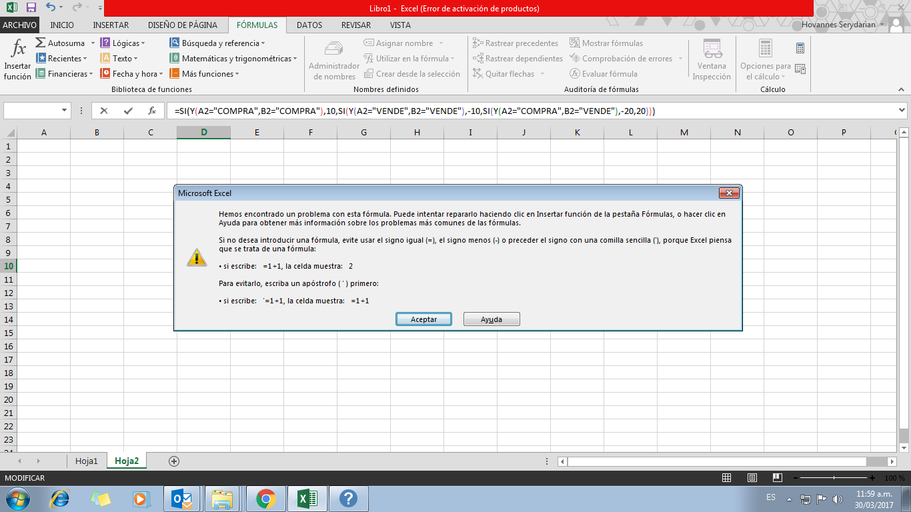
Task: Click the zoom in plus button
Action: [x=872, y=478]
